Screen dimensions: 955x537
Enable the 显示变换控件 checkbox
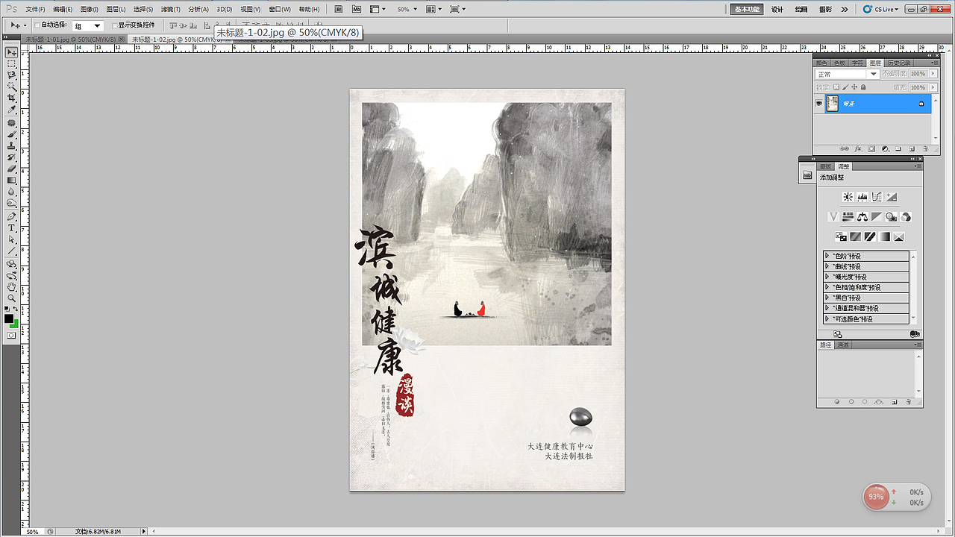tap(114, 25)
